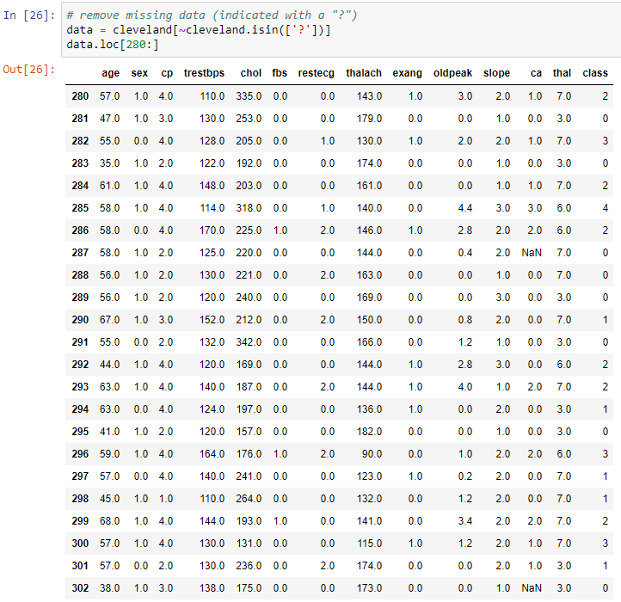Click oldpeak value 3.4 in row 299
This screenshot has height=602, width=621.
click(465, 521)
